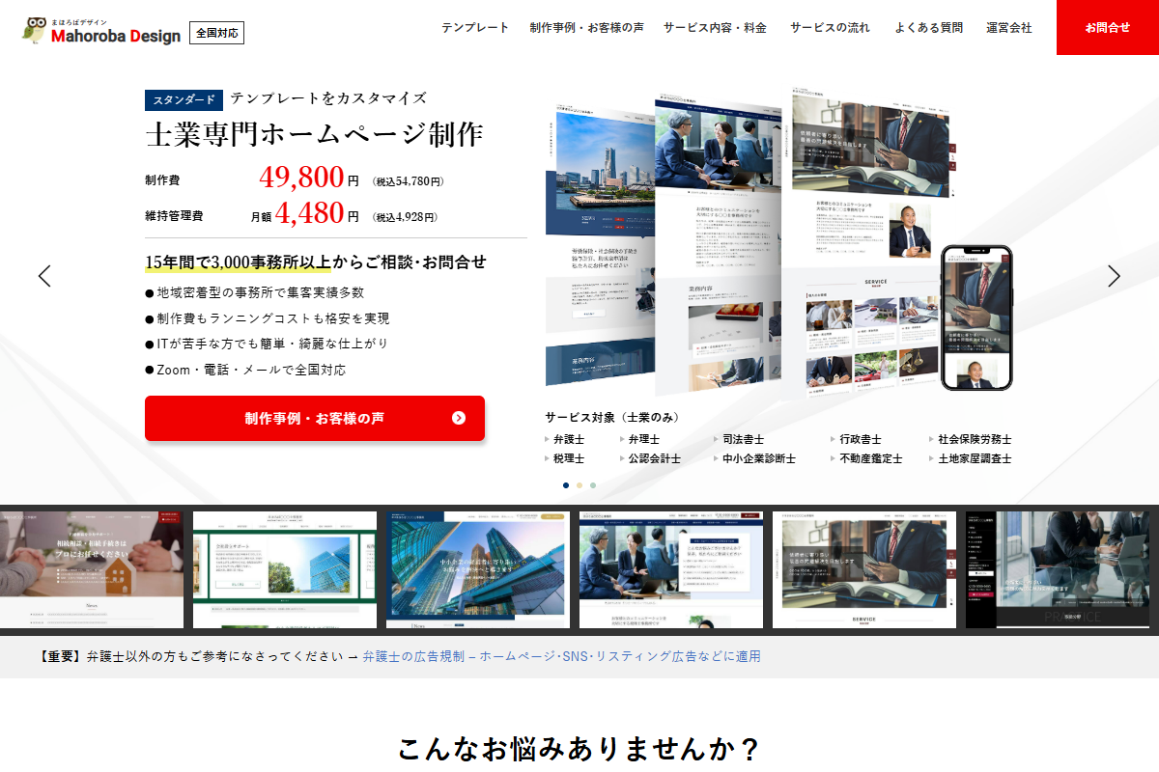The width and height of the screenshot is (1159, 772).
Task: Open 弁護士の広告規制 notice link
Action: point(561,656)
